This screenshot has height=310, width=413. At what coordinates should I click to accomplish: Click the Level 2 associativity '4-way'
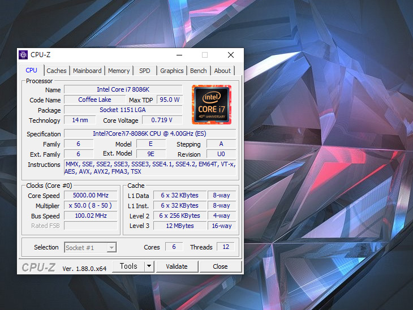pyautogui.click(x=222, y=216)
